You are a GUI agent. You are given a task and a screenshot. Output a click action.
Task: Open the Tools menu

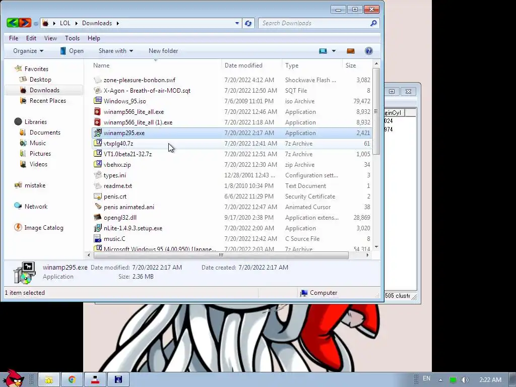[73, 38]
